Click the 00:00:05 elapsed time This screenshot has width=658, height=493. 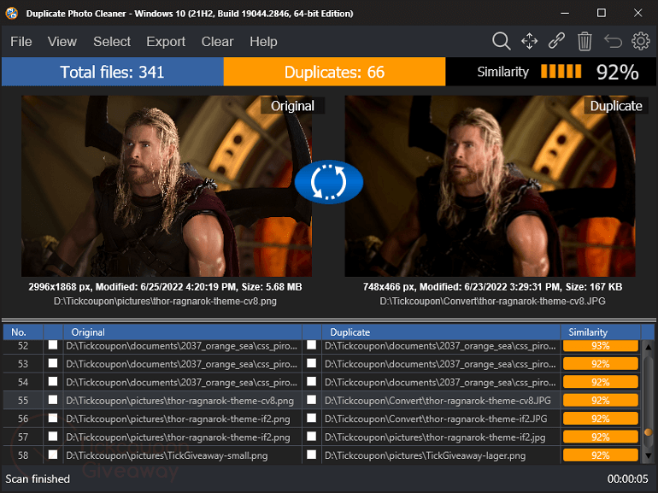point(628,478)
